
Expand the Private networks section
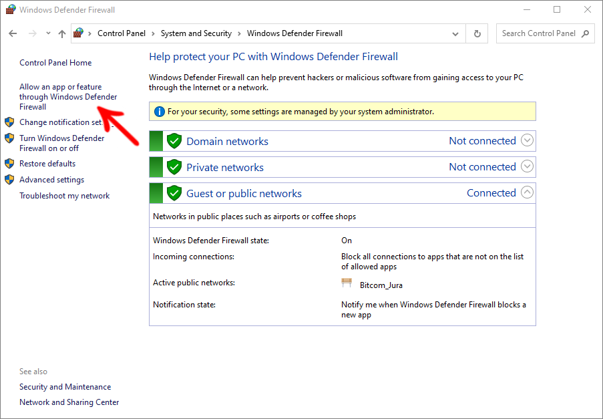coord(527,166)
